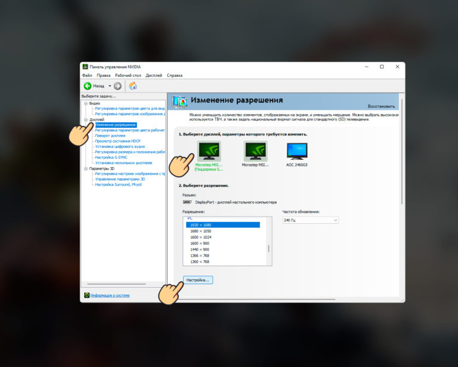This screenshot has width=458, height=367.
Task: Maximize the NVIDIA control panel window
Action: [x=382, y=67]
